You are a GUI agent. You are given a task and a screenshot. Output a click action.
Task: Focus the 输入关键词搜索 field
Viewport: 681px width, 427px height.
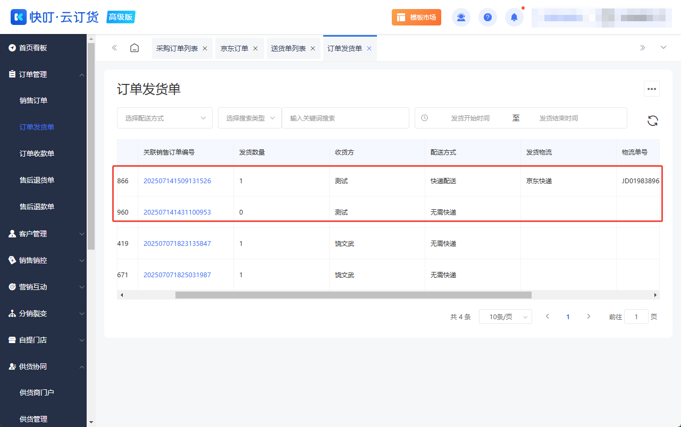click(x=346, y=118)
